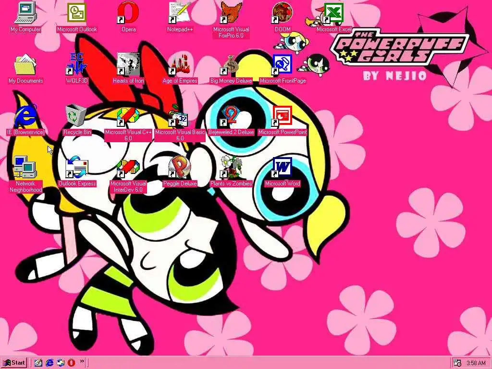
Task: Launch Opera from the quick launch bar
Action: [72, 363]
